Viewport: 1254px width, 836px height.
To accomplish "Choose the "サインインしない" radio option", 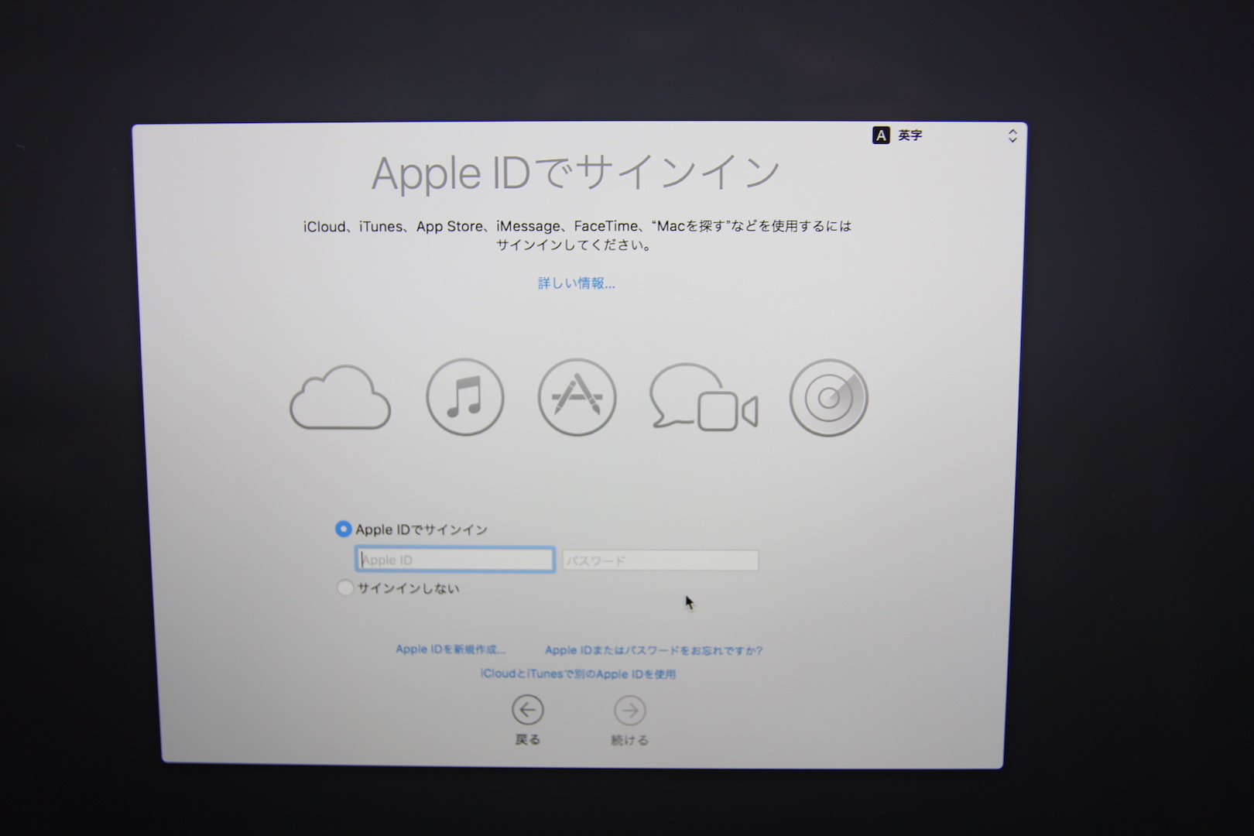I will click(x=345, y=588).
